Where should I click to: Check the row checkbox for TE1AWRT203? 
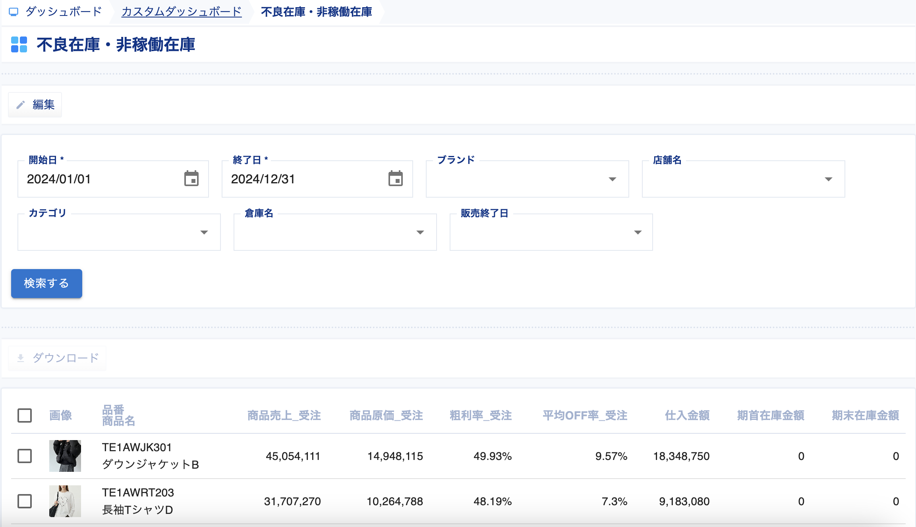pyautogui.click(x=25, y=501)
